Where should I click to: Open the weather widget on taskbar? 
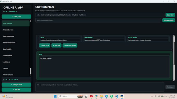(x=8, y=96)
